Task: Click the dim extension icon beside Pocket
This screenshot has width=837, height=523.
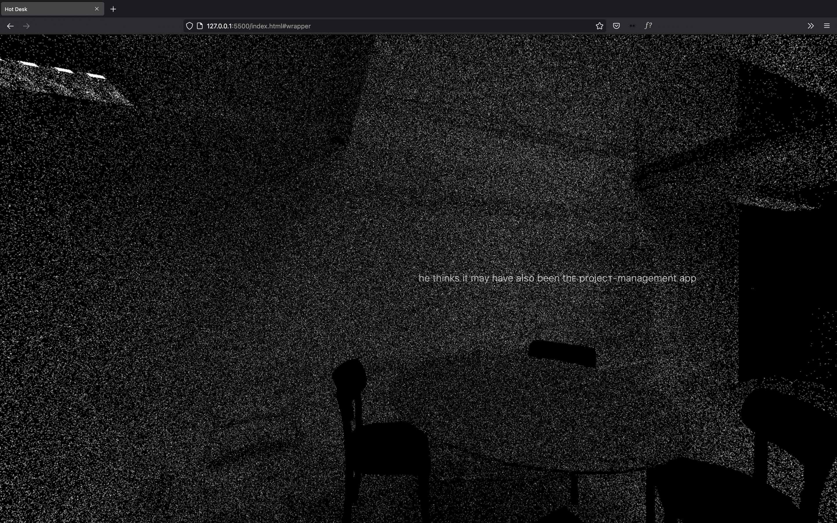Action: pos(632,26)
